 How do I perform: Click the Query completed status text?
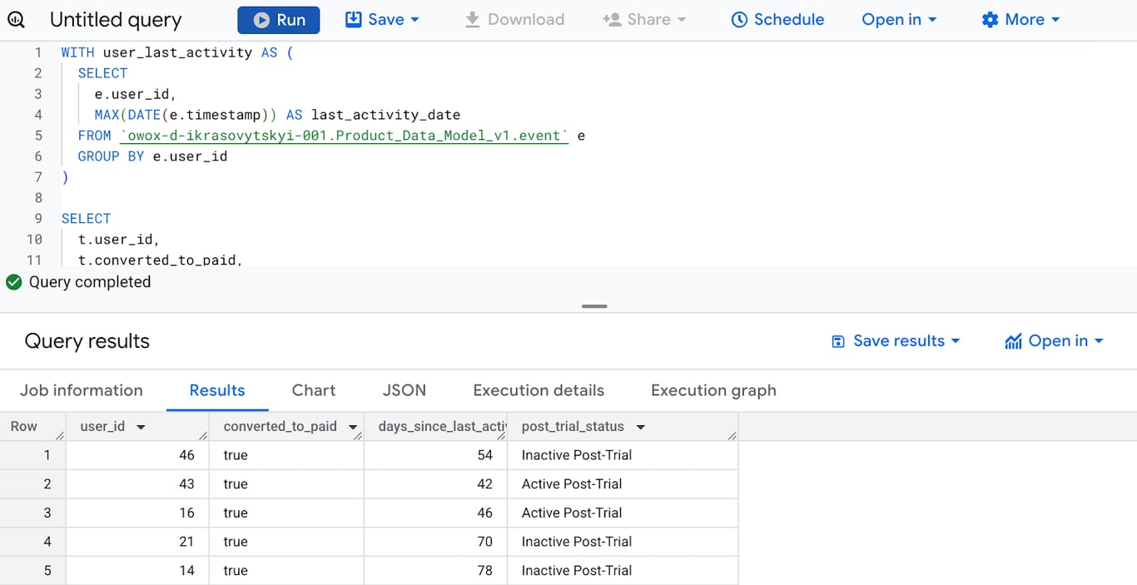(x=90, y=282)
